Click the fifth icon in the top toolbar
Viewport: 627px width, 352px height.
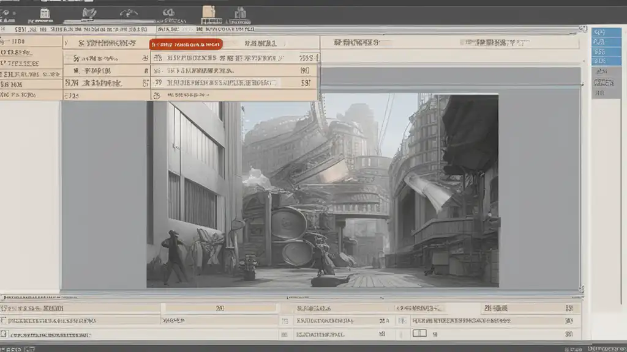tap(168, 13)
